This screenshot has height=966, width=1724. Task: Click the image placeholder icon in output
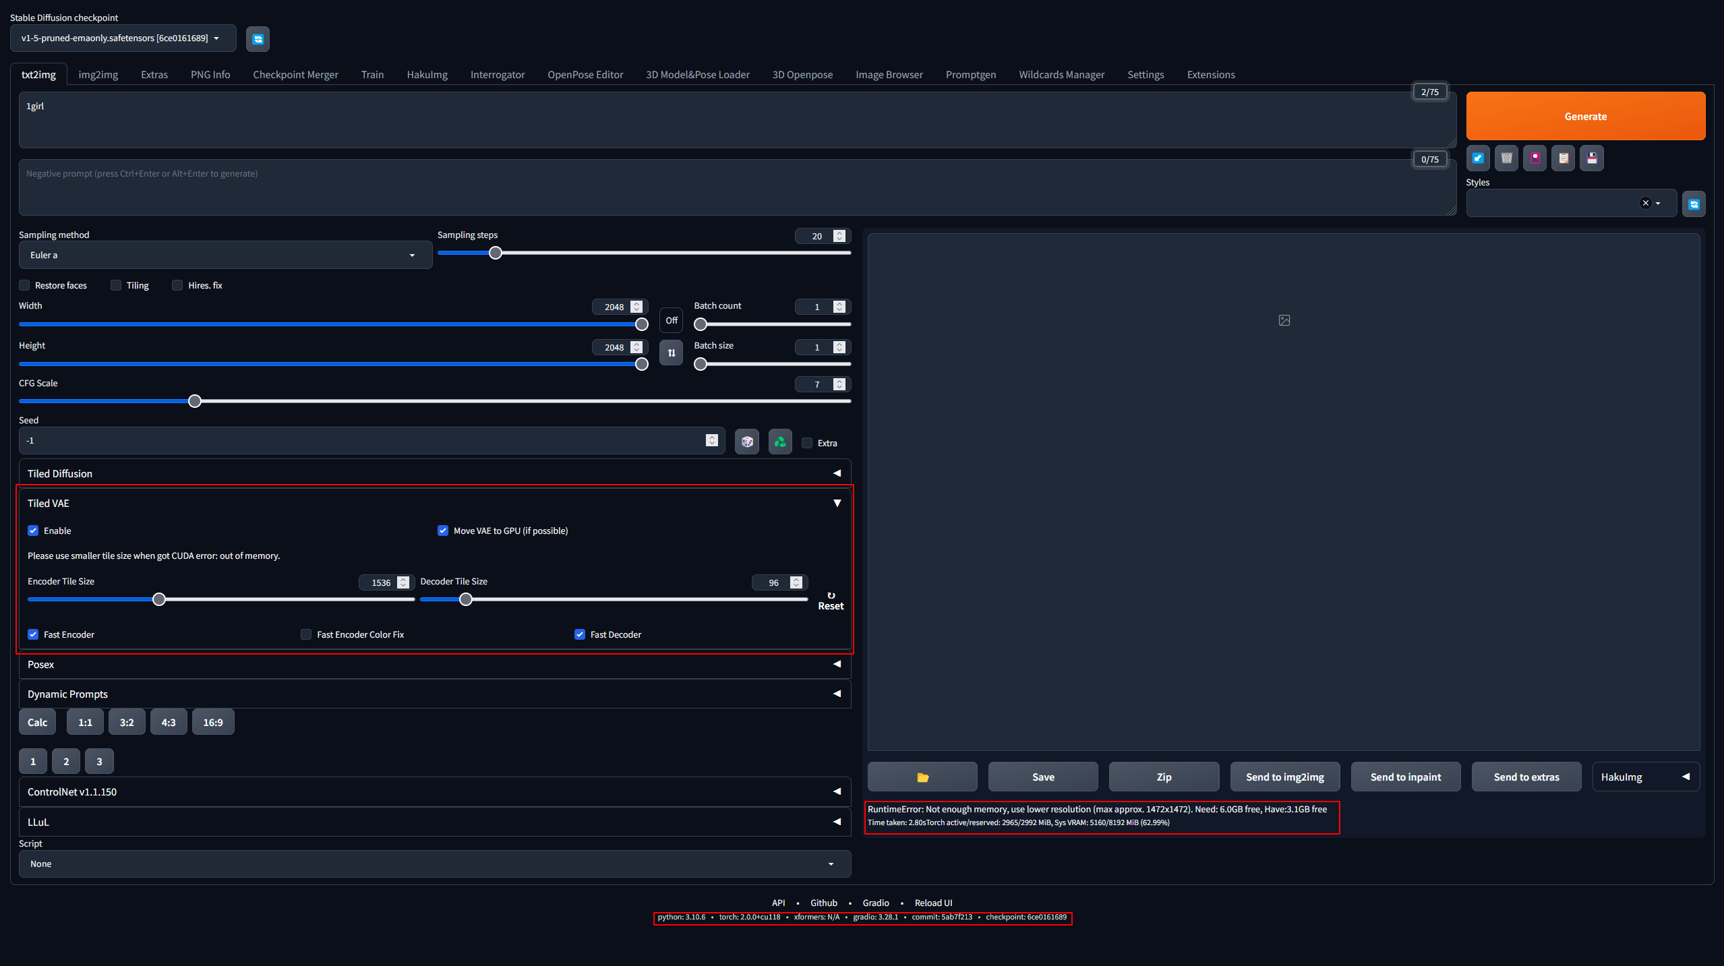(1284, 320)
